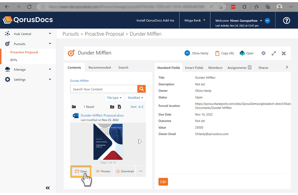Collapse the Pursuits sidebar section
Viewport: 298px width, 195px height.
pyautogui.click(x=50, y=44)
